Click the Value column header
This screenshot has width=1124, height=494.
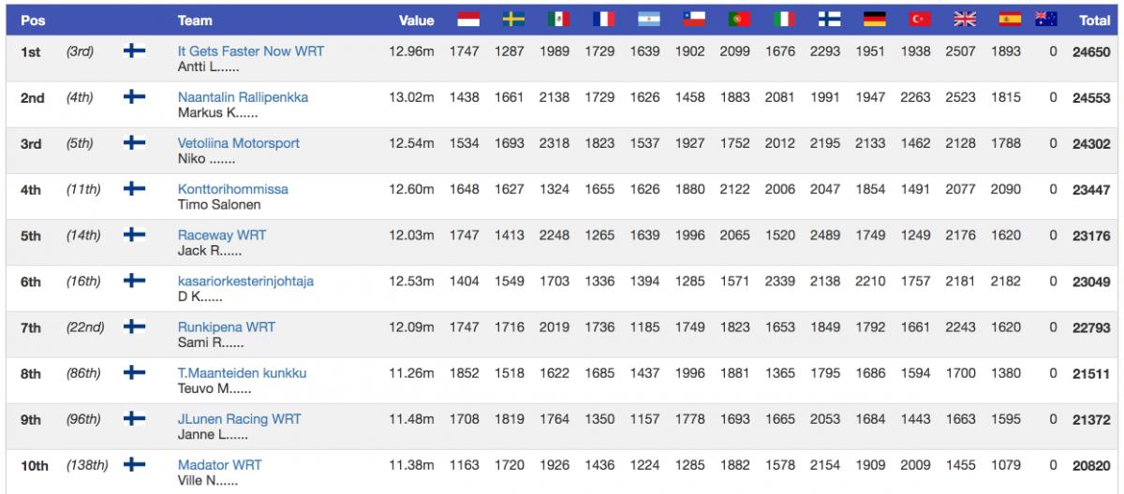point(416,20)
